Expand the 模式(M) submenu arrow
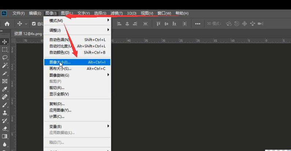Image resolution: width=291 pixels, height=151 pixels. point(108,20)
